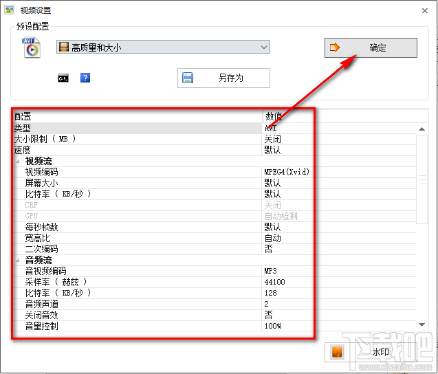438x374 pixels.
Task: Click the 视频设置 title bar app icon
Action: click(9, 10)
